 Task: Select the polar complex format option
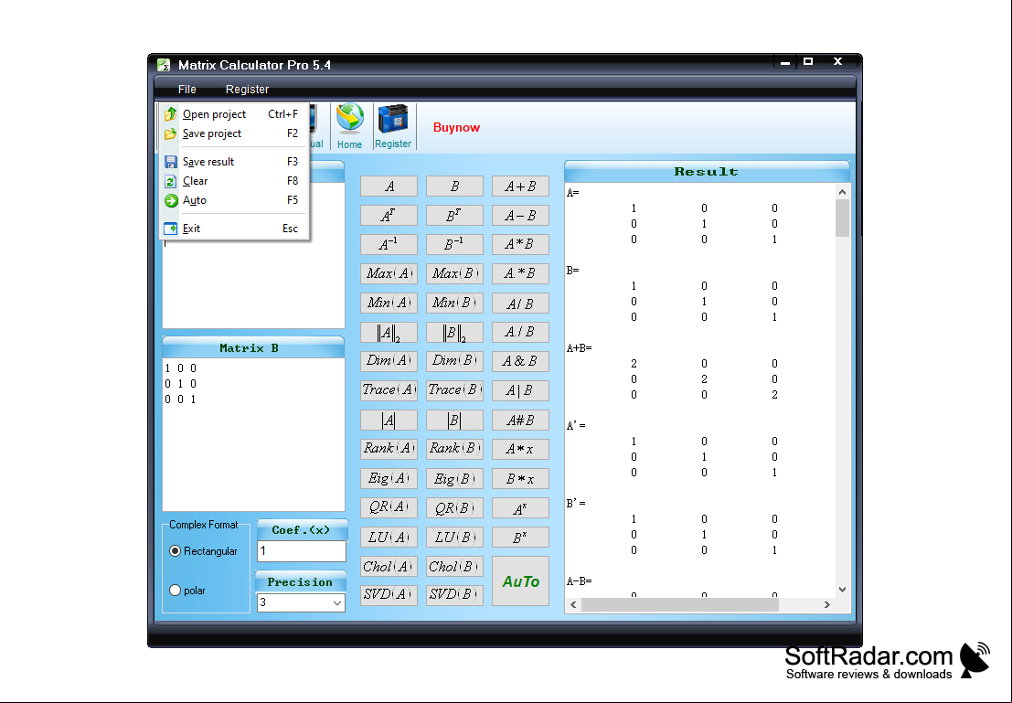point(175,591)
